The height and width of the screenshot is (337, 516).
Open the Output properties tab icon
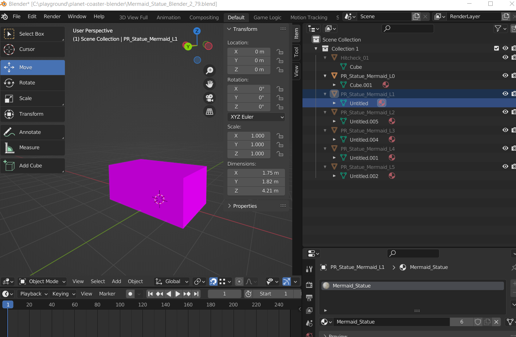click(309, 298)
